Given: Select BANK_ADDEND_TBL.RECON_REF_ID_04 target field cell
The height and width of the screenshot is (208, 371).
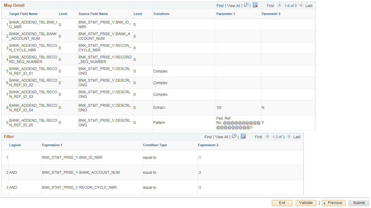Looking at the screenshot, I should point(33,108).
